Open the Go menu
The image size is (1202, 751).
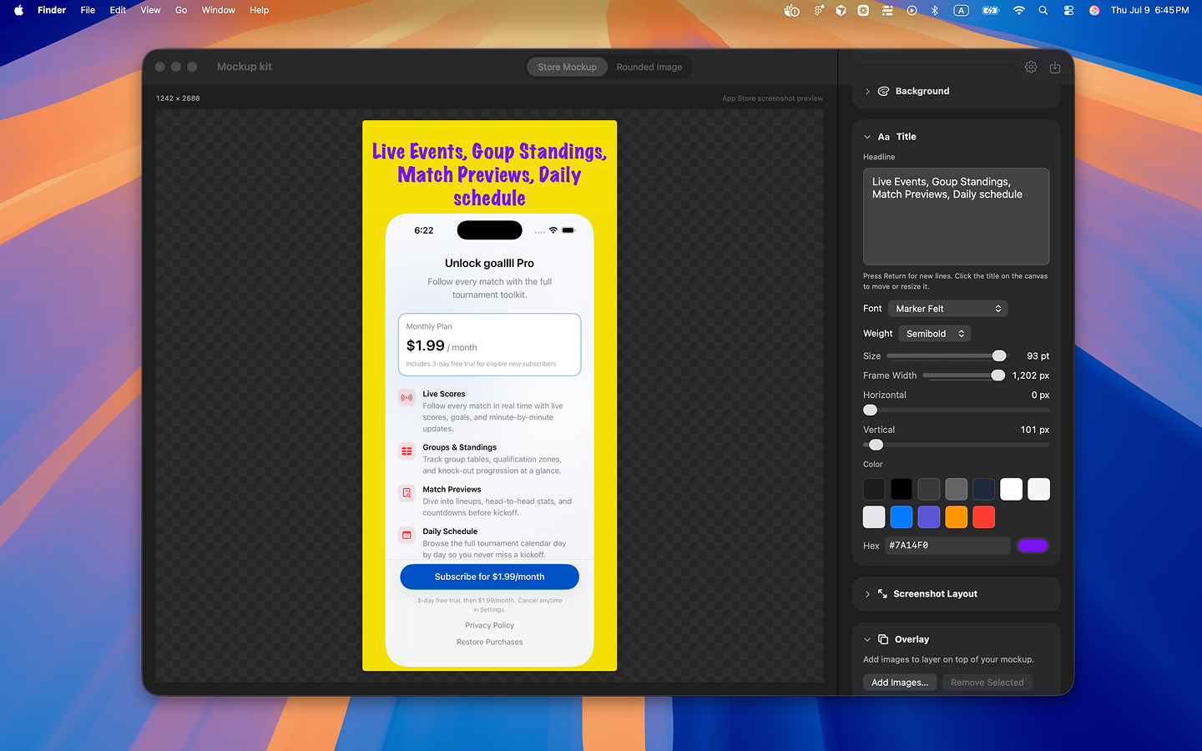pos(181,10)
